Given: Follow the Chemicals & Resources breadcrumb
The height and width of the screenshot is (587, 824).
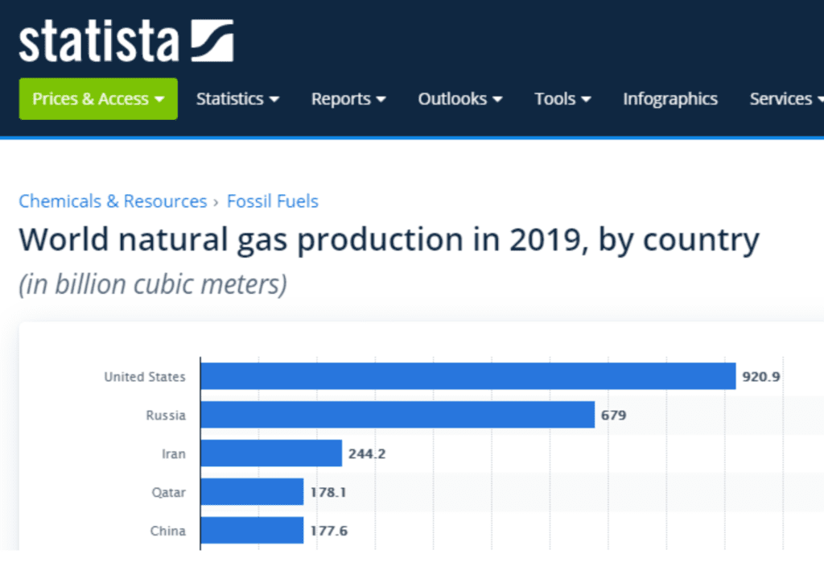Looking at the screenshot, I should pos(113,201).
